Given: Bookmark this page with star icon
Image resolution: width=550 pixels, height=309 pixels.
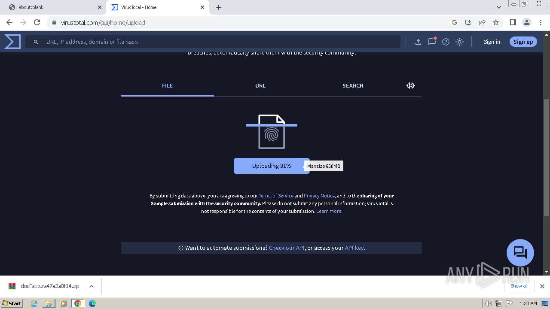Looking at the screenshot, I should tap(496, 22).
